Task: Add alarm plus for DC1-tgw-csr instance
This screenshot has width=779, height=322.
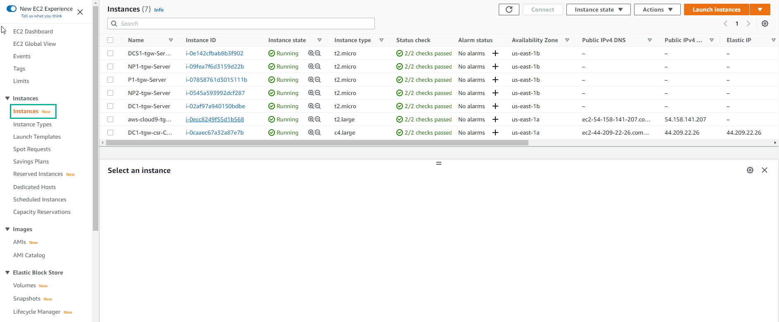Action: tap(495, 133)
